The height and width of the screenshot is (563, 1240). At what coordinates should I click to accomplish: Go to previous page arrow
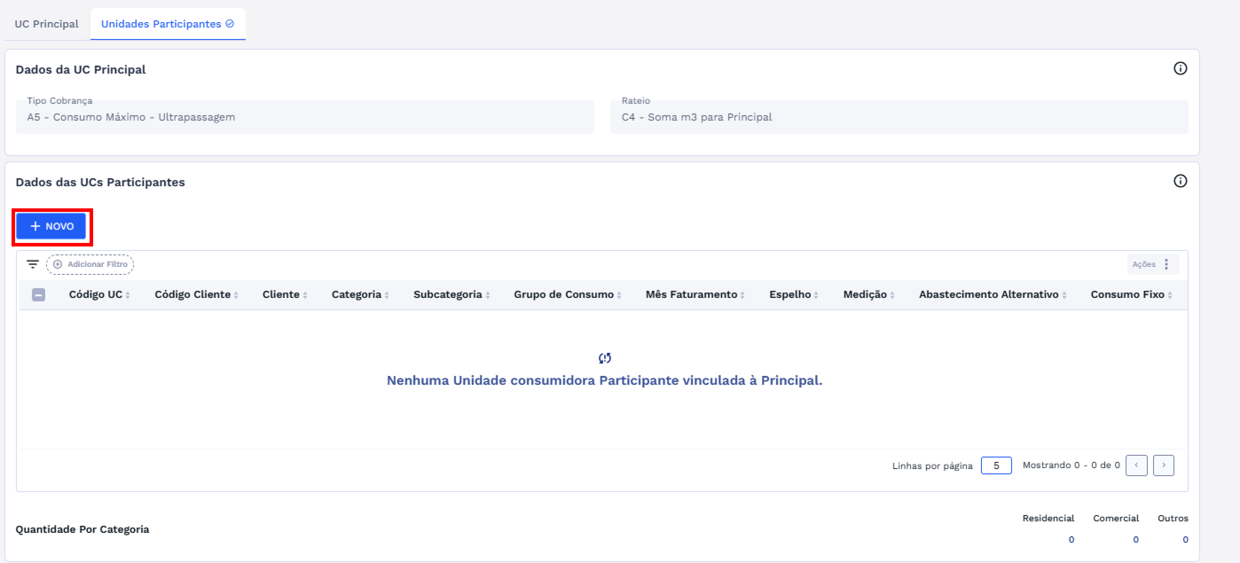(1136, 465)
